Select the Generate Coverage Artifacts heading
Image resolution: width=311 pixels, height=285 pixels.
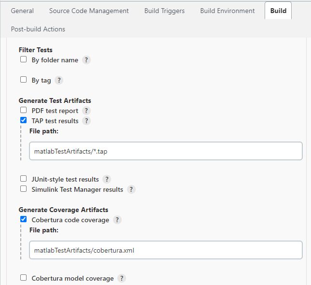tap(63, 210)
